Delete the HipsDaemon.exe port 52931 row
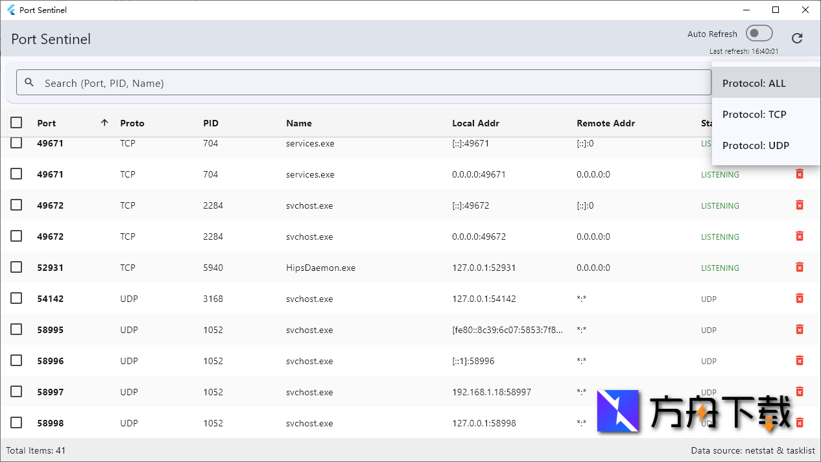Viewport: 821px width, 462px height. coord(800,268)
